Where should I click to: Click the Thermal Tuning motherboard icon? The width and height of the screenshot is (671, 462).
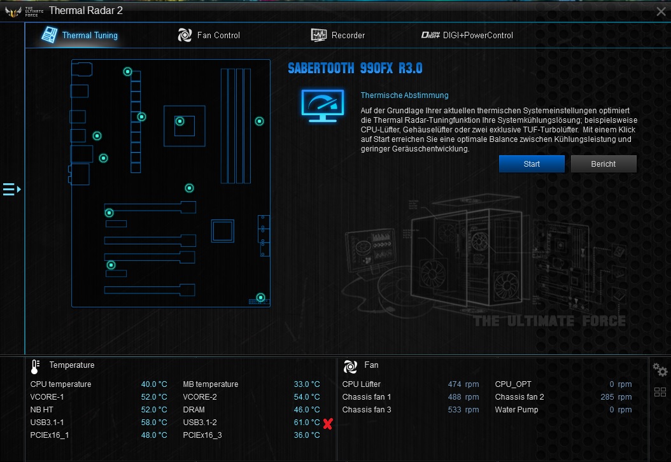(x=49, y=35)
